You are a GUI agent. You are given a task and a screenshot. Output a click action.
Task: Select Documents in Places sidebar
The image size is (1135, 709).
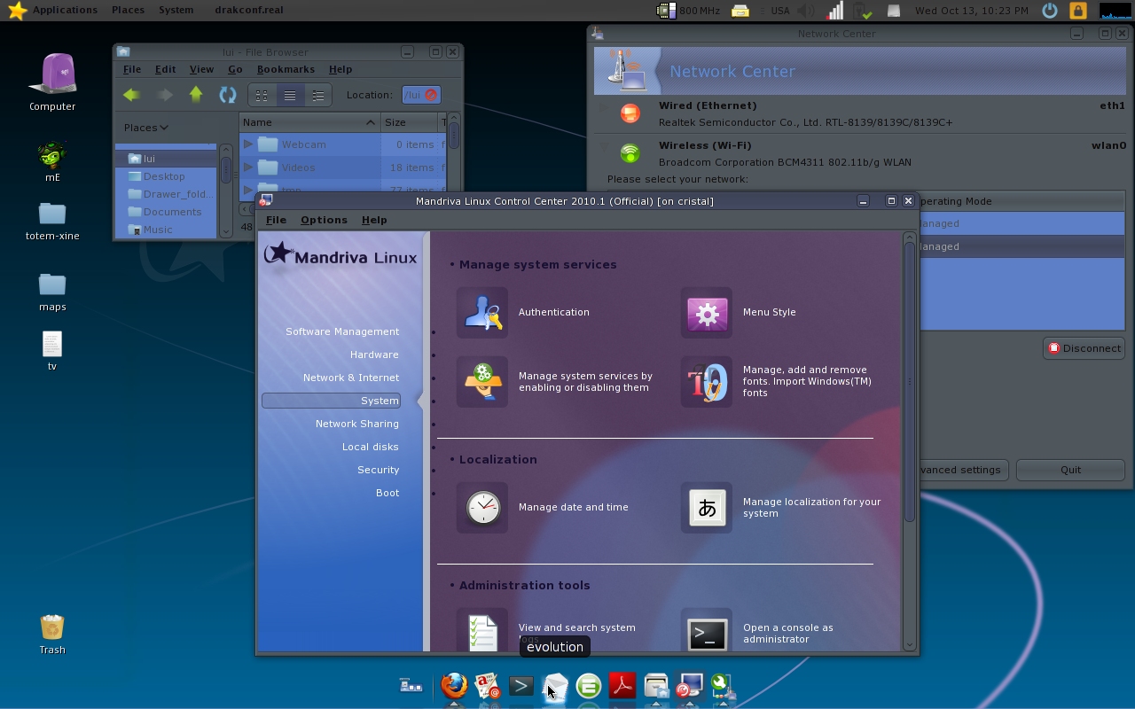coord(167,212)
